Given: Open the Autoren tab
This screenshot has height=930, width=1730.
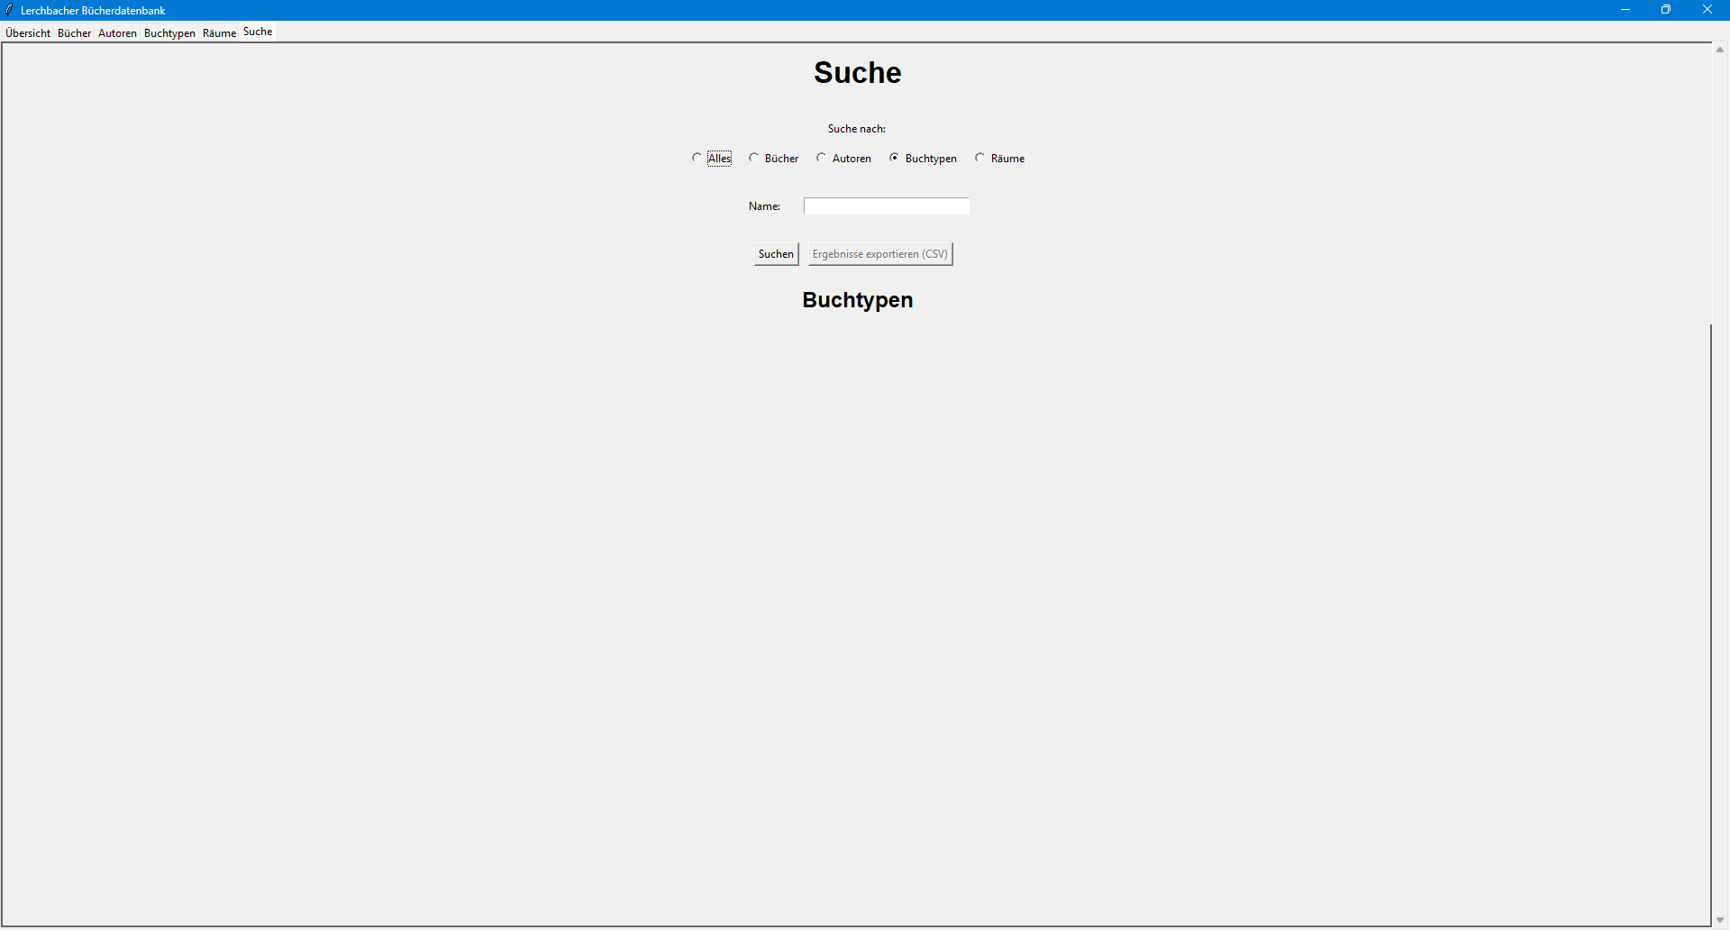Looking at the screenshot, I should 117,33.
